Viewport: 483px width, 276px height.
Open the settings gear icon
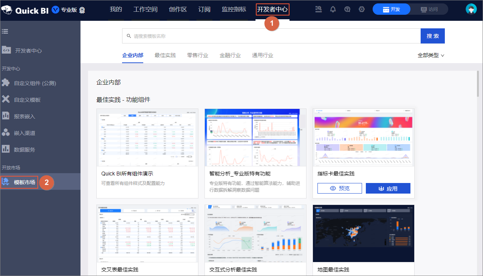pos(362,9)
